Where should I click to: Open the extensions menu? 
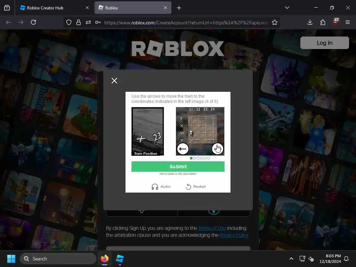click(x=323, y=22)
